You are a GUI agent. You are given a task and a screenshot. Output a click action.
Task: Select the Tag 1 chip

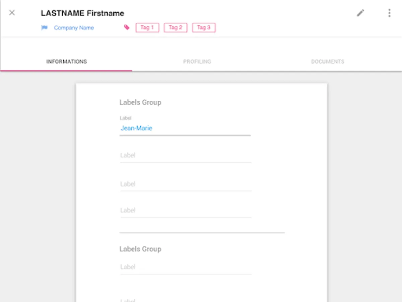(147, 28)
